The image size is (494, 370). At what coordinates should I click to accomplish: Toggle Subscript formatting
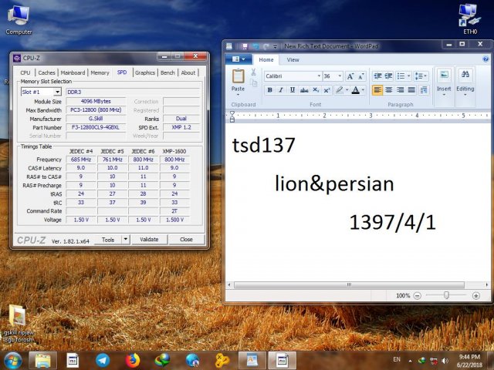coord(316,90)
